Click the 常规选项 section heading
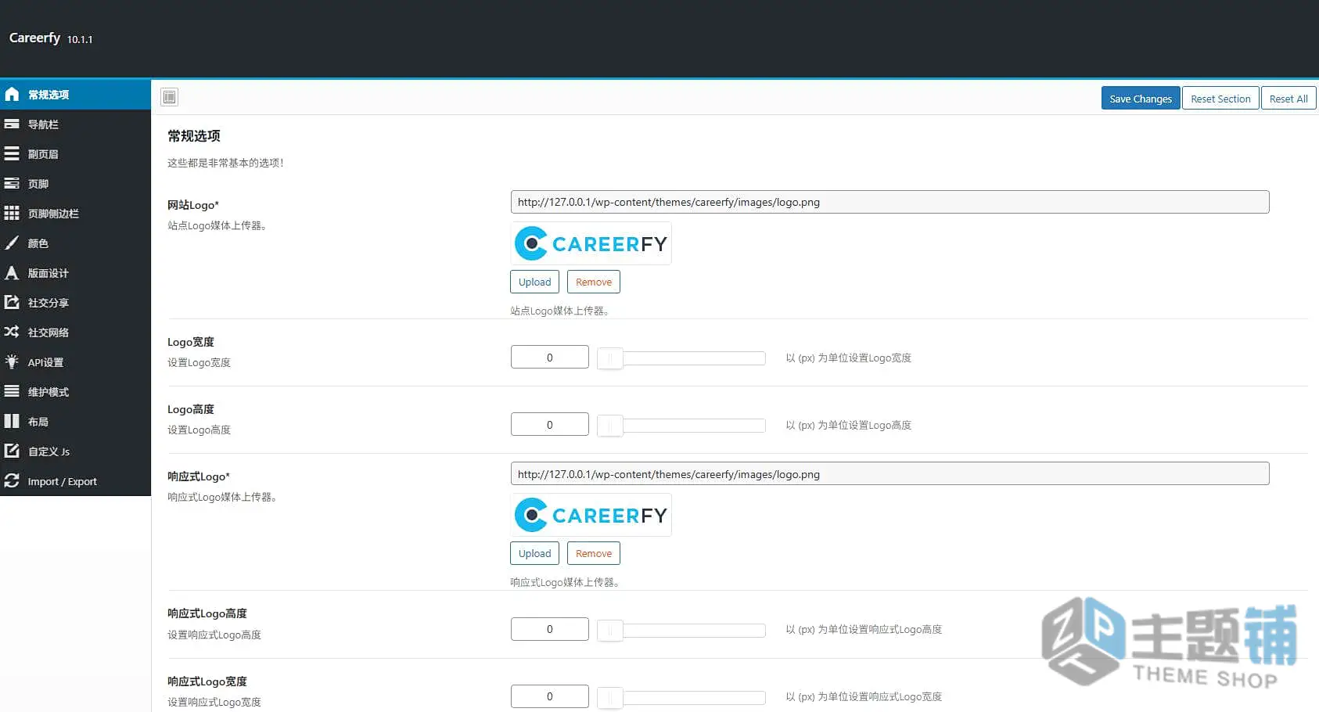Image resolution: width=1319 pixels, height=712 pixels. [x=194, y=136]
